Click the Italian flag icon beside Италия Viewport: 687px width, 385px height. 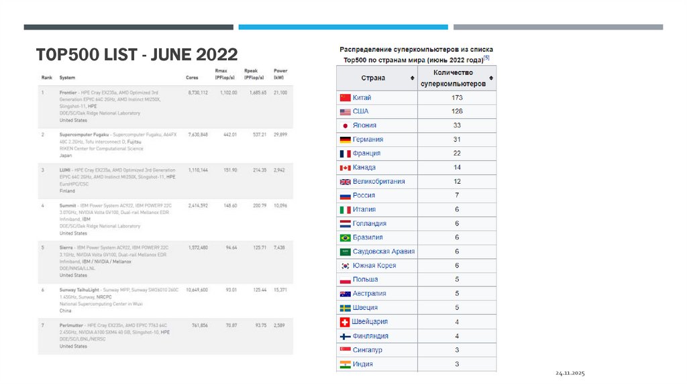point(346,210)
